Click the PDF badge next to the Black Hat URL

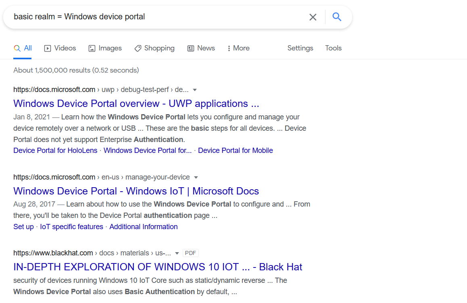click(x=190, y=253)
